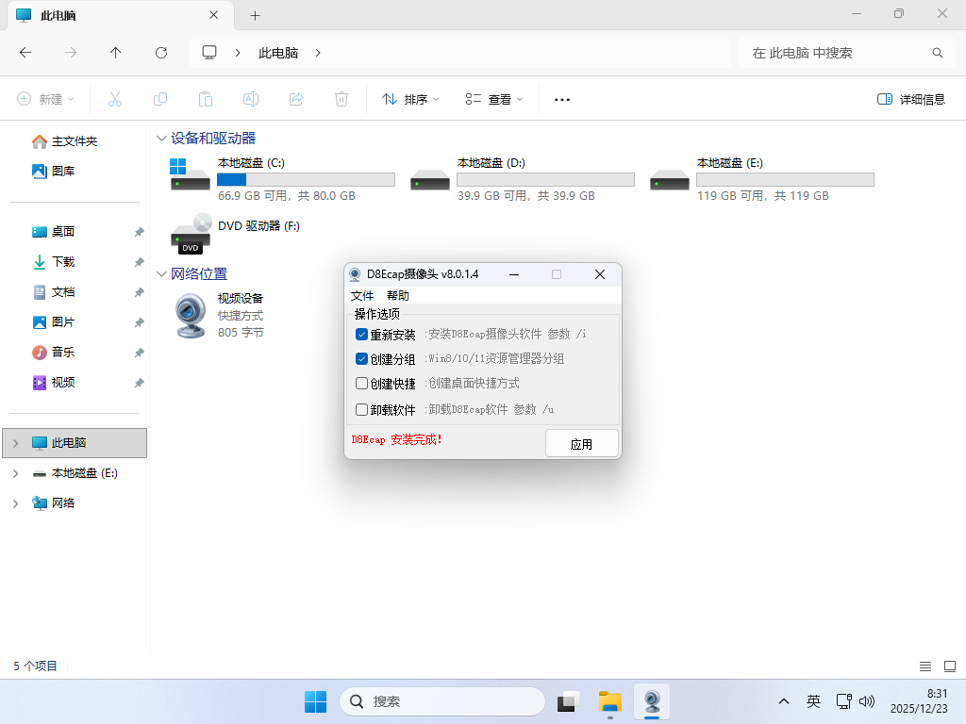Click the Delete icon
This screenshot has width=966, height=724.
pos(341,98)
